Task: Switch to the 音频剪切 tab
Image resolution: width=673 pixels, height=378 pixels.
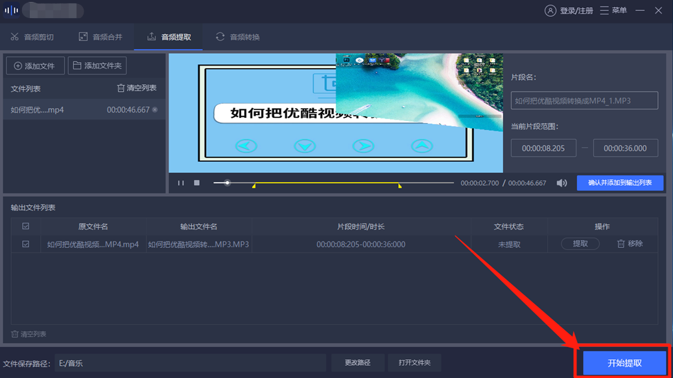Action: [32, 37]
